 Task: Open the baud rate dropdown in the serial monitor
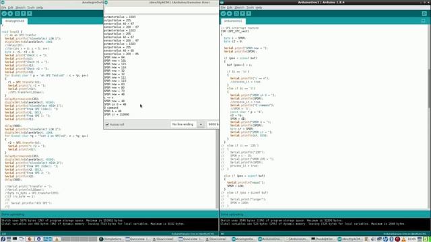pos(213,124)
